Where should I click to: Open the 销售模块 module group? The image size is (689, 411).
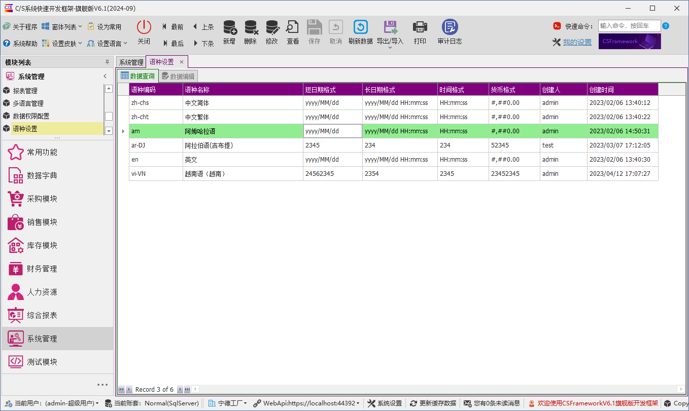point(57,222)
